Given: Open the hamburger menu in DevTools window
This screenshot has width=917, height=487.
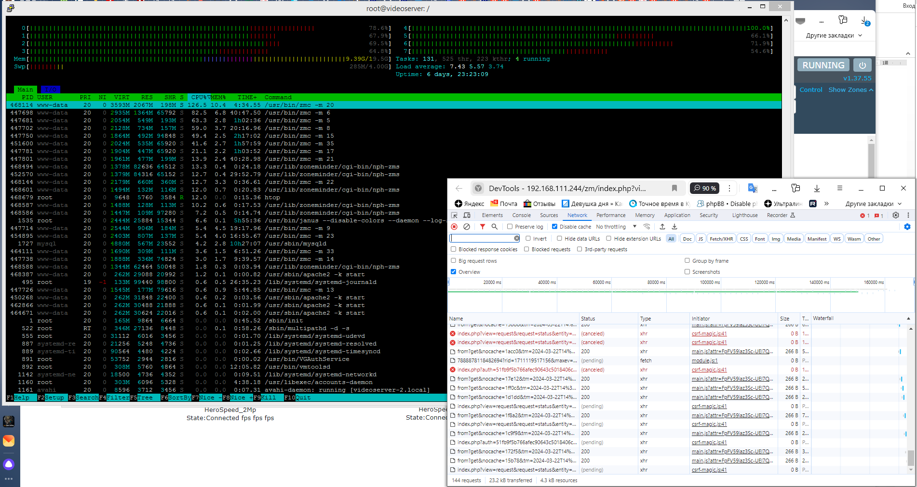Looking at the screenshot, I should 839,188.
